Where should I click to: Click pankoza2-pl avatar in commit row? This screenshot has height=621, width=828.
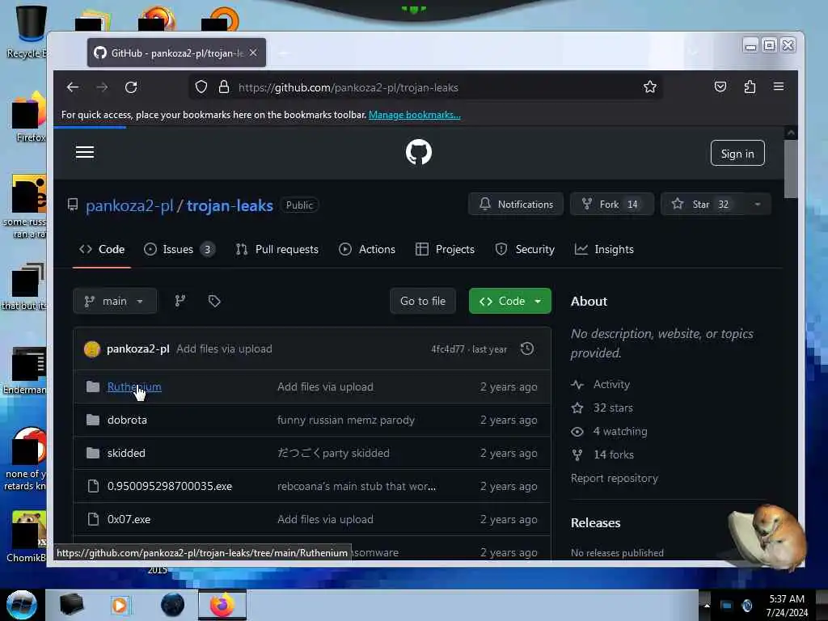click(92, 349)
